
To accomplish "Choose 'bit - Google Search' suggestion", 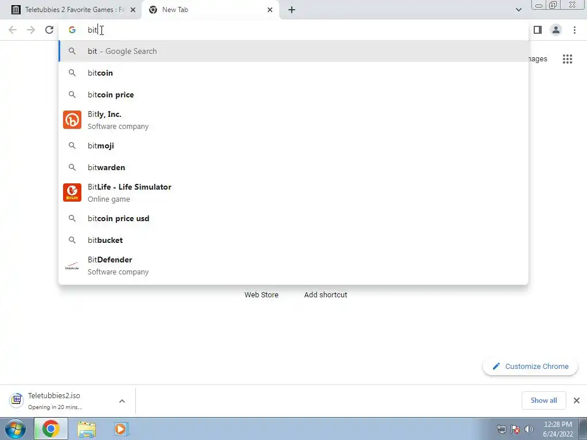I will click(x=293, y=51).
